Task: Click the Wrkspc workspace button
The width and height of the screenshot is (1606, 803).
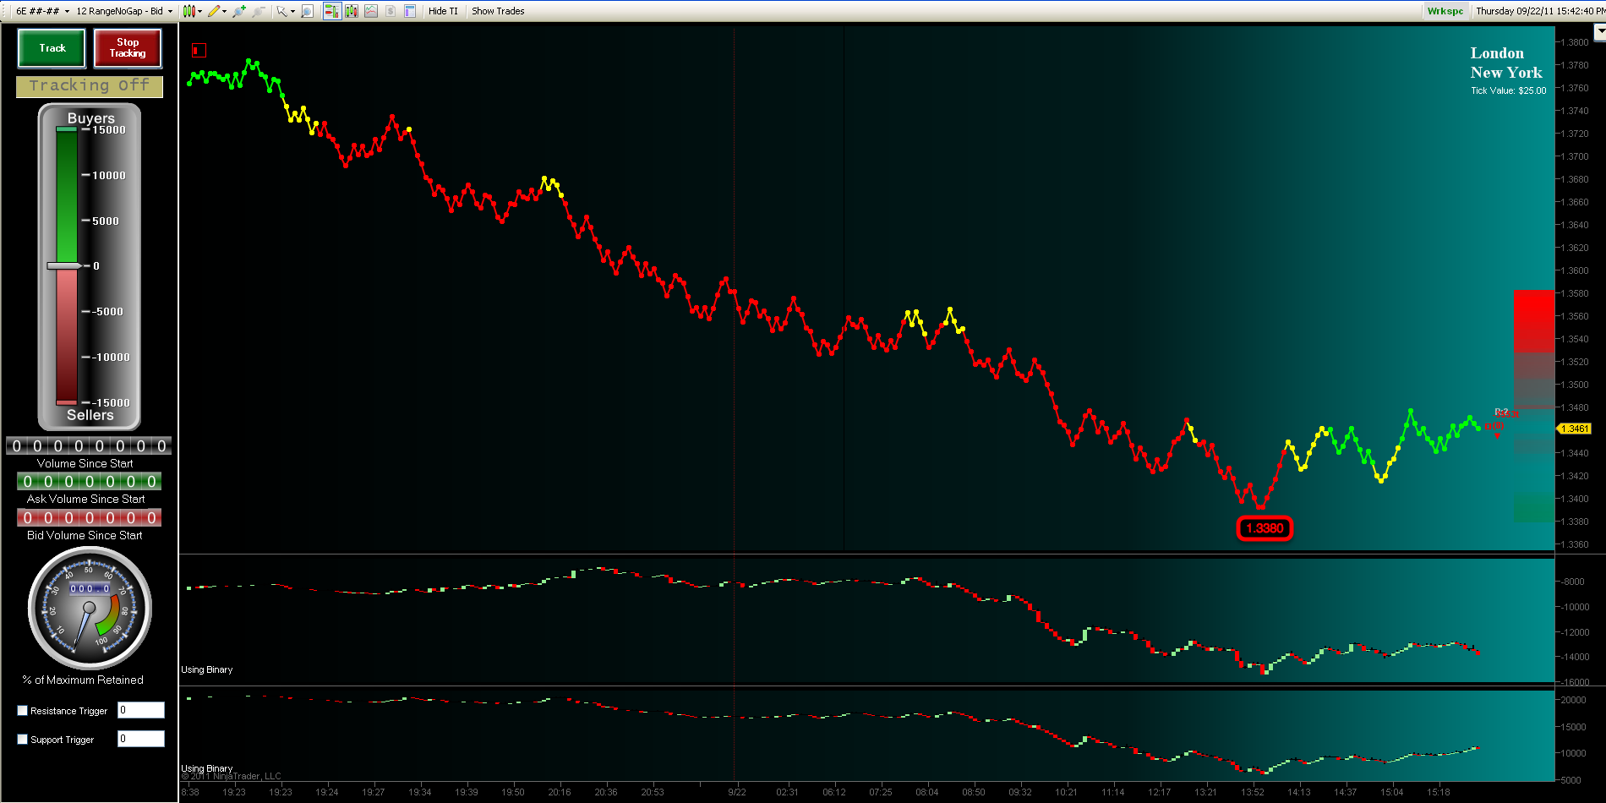Action: [x=1445, y=11]
